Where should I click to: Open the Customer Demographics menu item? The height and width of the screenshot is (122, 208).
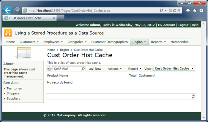click(109, 42)
